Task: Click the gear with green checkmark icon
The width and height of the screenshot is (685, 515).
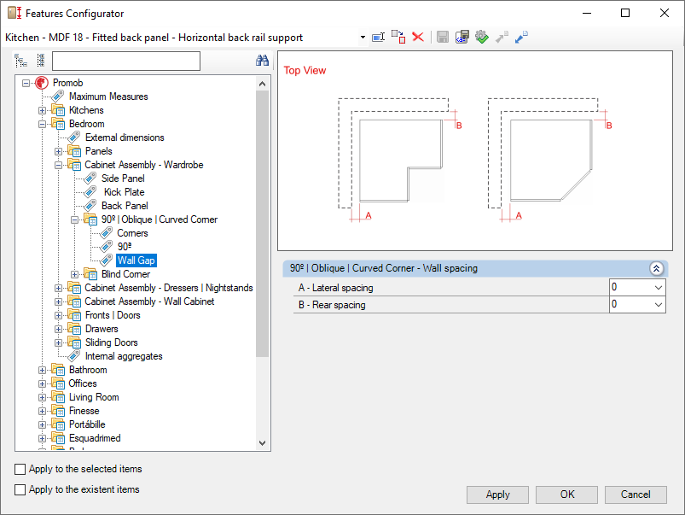Action: [482, 37]
